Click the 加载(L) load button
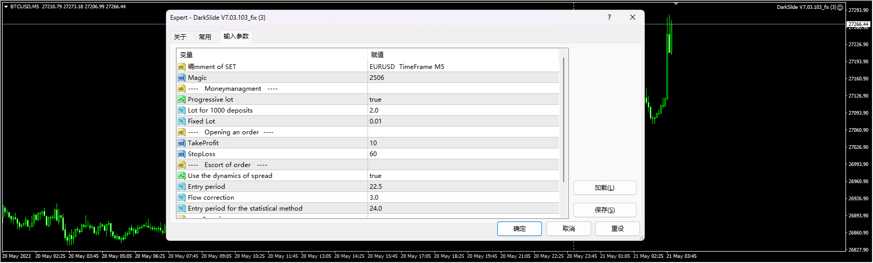 tap(605, 188)
